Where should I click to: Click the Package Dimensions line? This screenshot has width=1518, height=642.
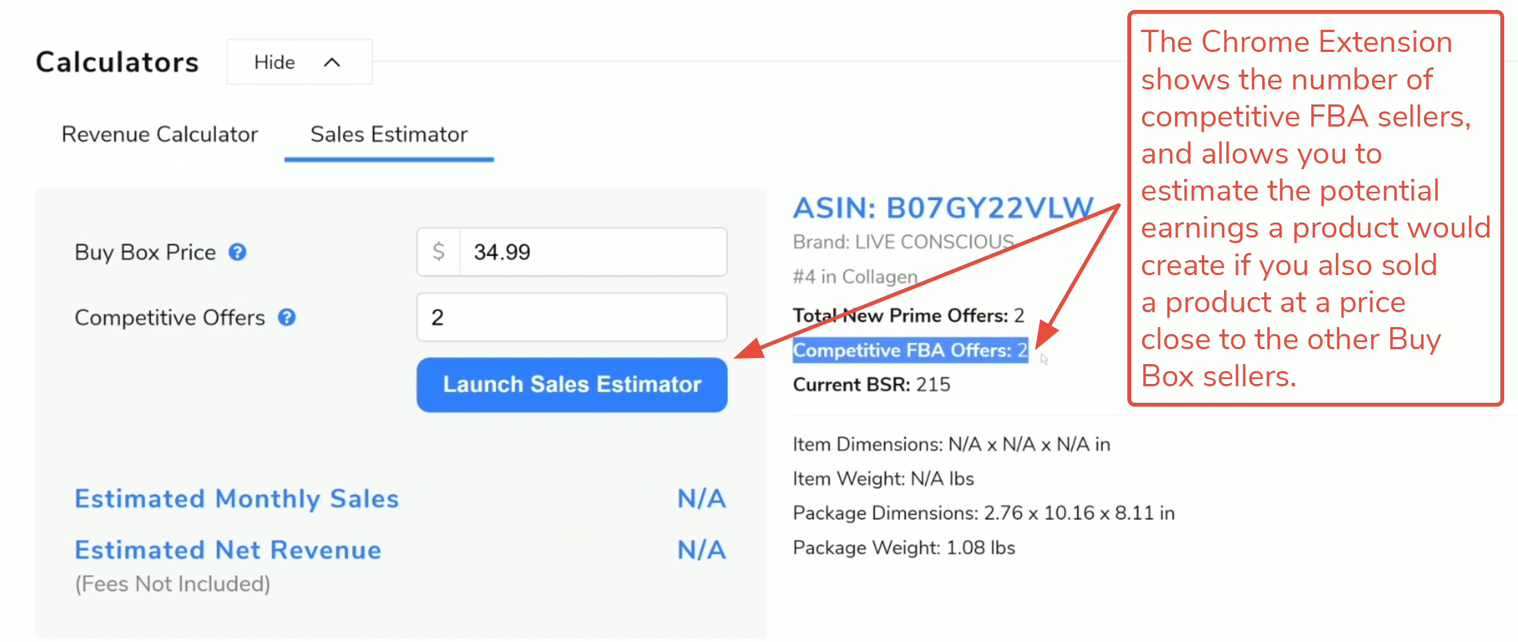pos(984,514)
